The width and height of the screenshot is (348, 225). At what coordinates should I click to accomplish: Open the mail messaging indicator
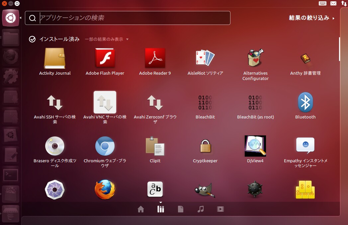(333, 3)
